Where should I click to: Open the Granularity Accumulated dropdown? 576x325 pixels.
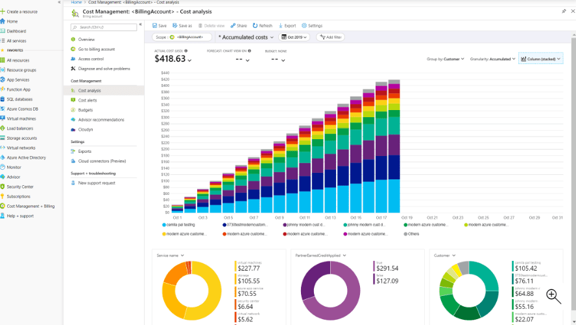[492, 59]
